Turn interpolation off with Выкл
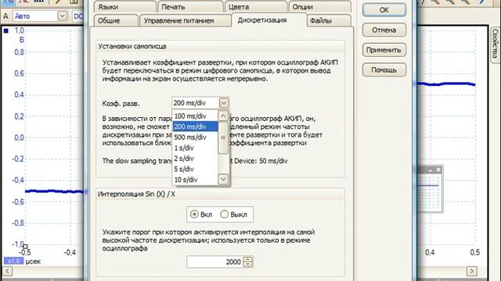501x281 pixels. [x=233, y=215]
